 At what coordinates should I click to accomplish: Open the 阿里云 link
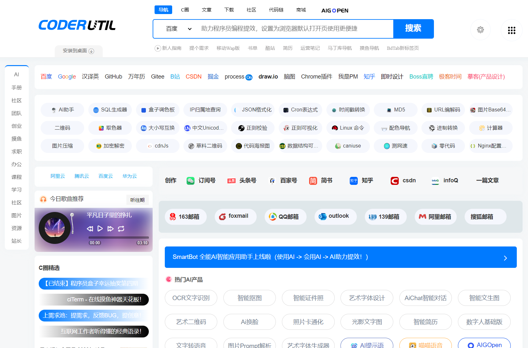click(x=58, y=176)
